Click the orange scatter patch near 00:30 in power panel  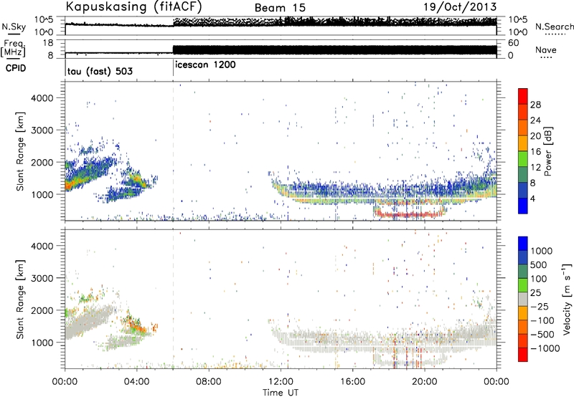tap(72, 183)
